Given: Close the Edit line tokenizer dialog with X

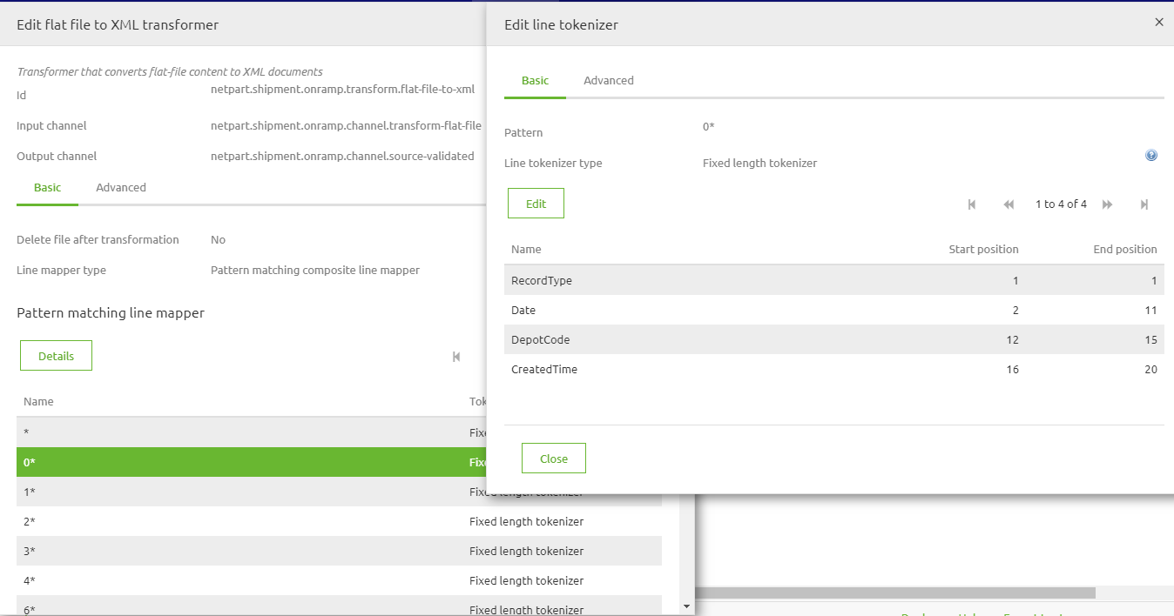Looking at the screenshot, I should click(x=1159, y=22).
